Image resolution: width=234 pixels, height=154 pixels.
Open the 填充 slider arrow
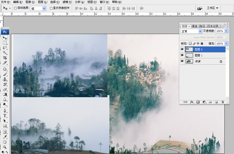[x=226, y=44]
